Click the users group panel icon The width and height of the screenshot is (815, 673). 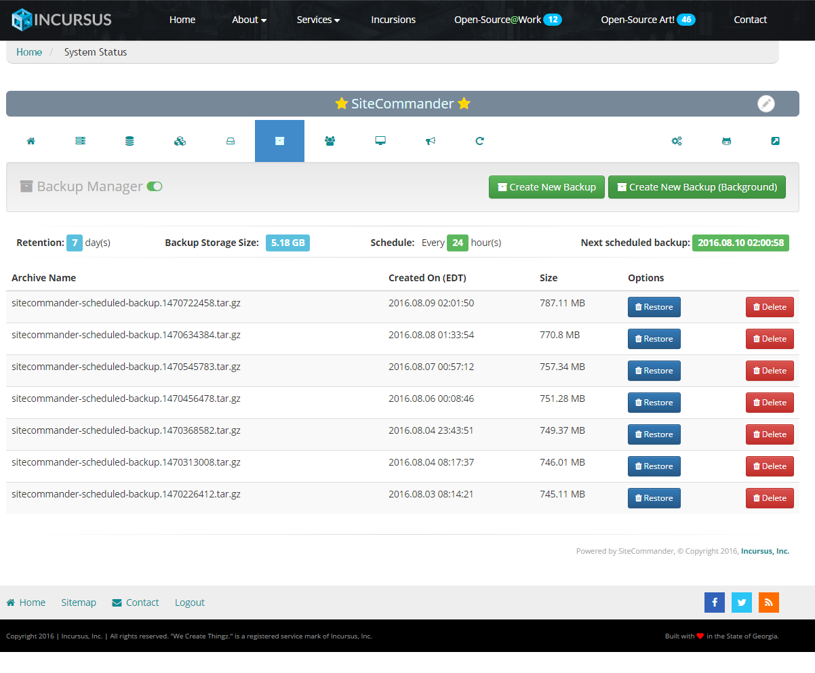[x=330, y=141]
